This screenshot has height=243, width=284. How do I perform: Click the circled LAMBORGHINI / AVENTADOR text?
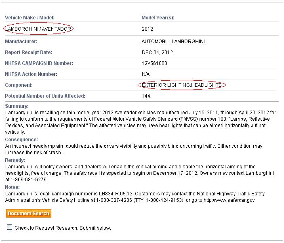pos(39,29)
